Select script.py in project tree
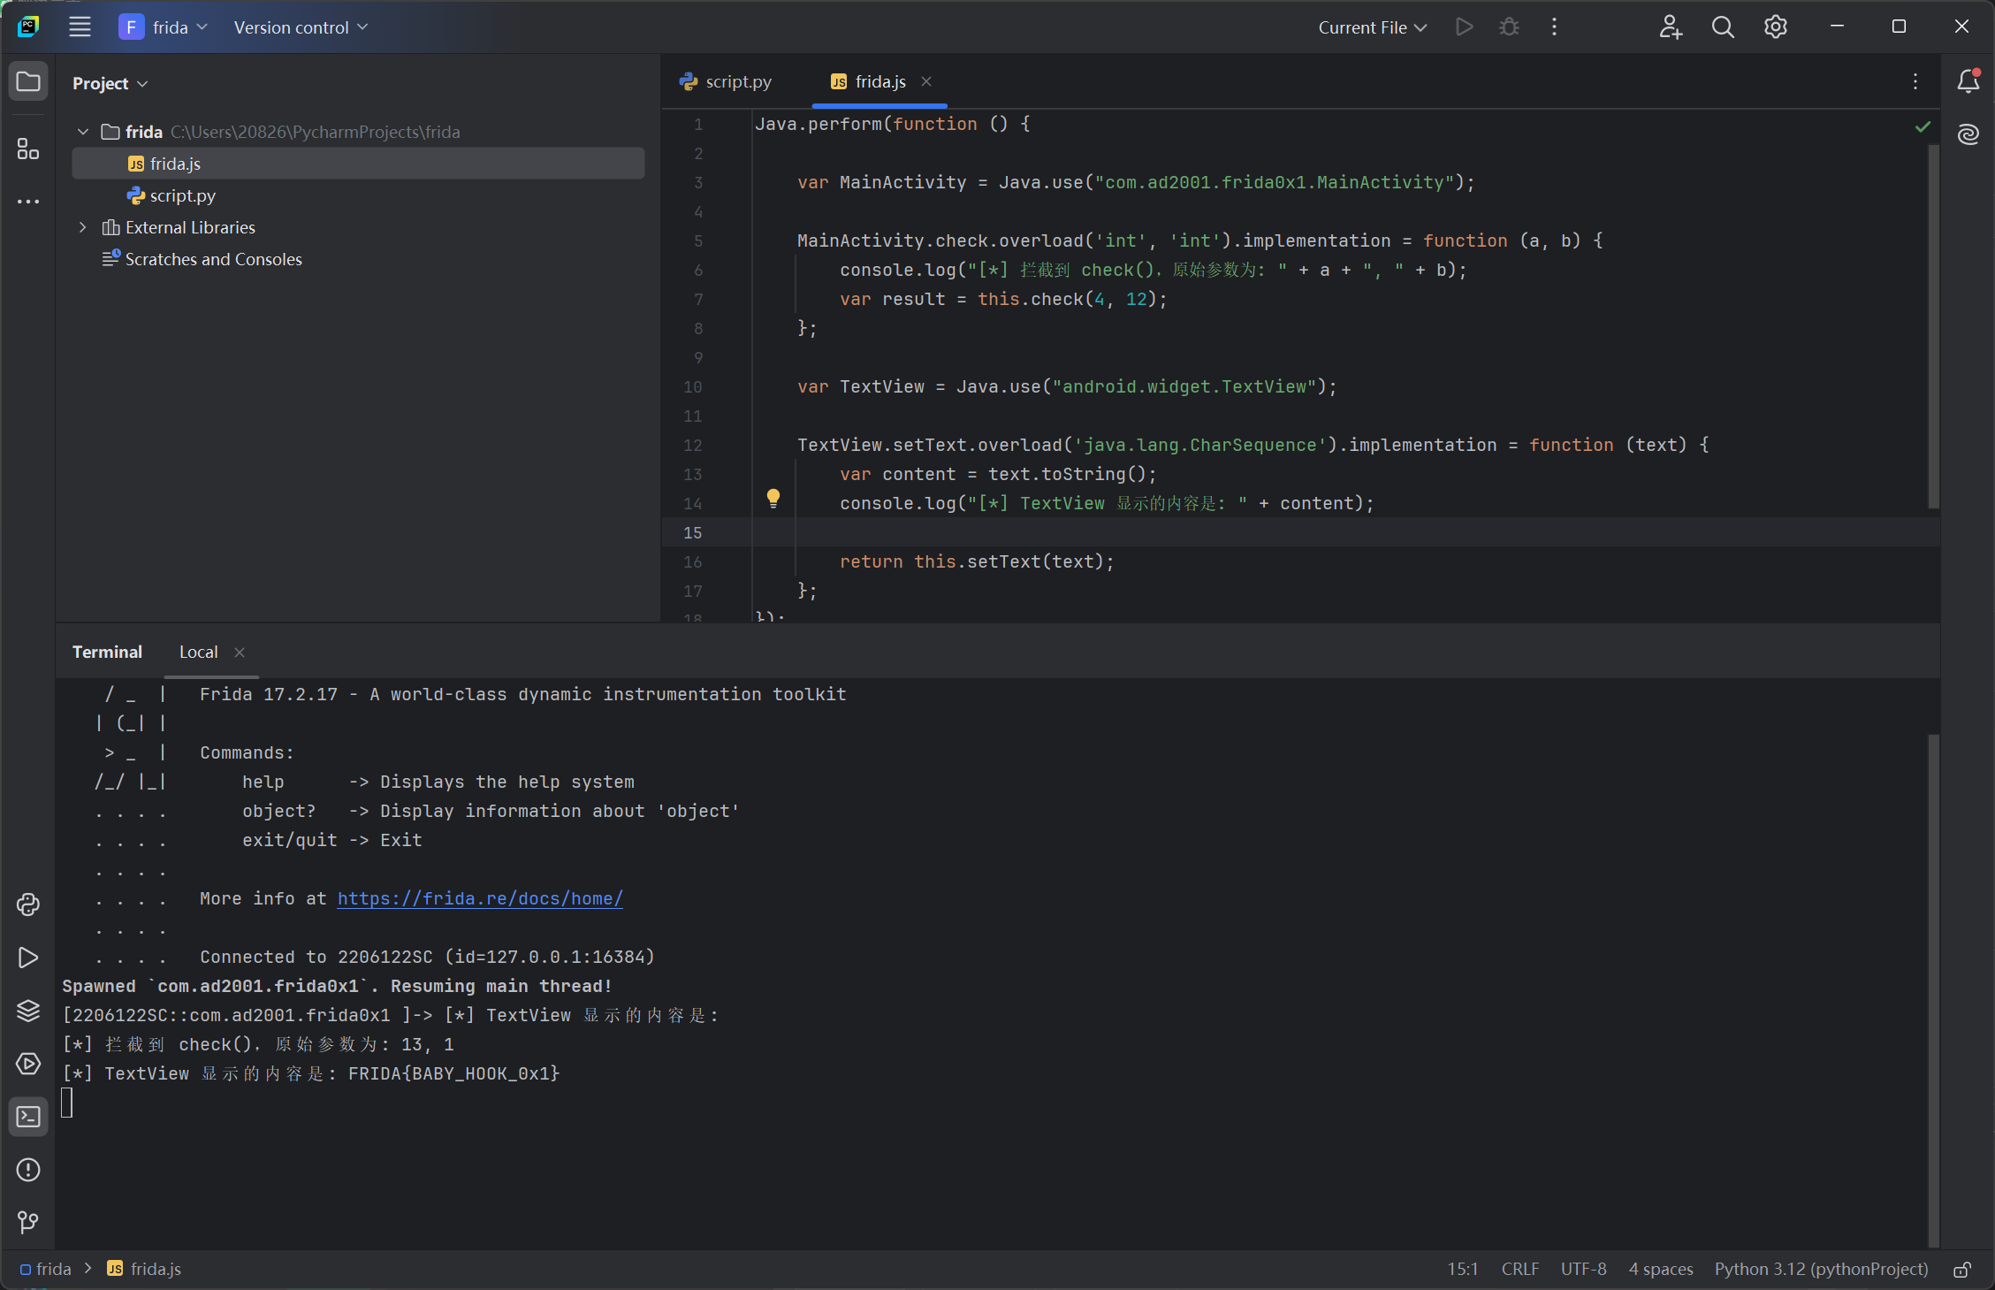 [x=358, y=195]
